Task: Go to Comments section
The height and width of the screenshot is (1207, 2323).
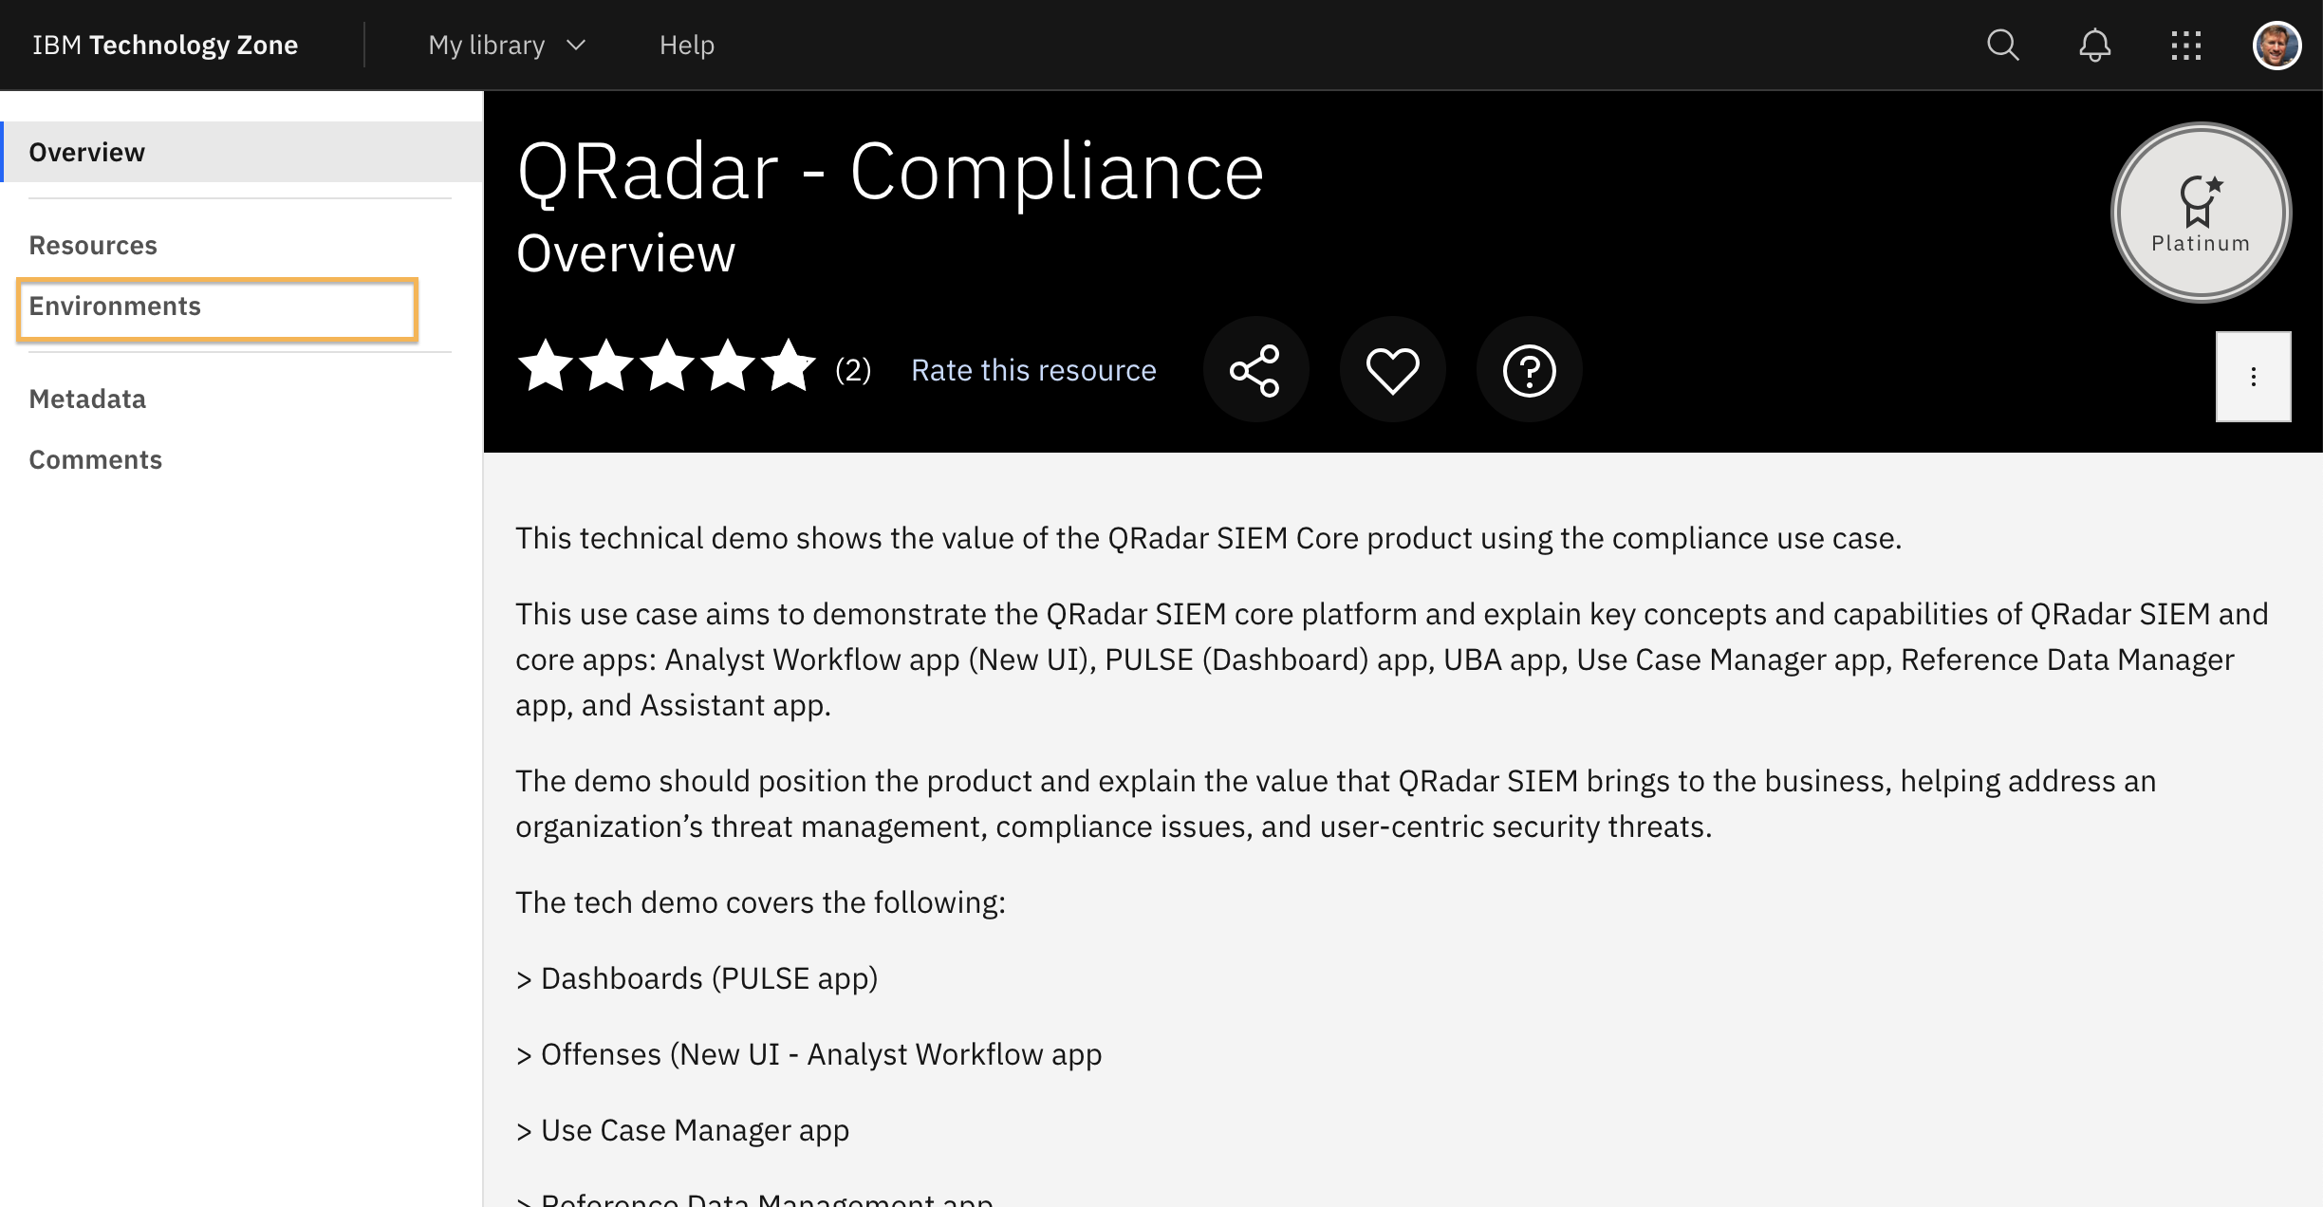Action: [96, 459]
